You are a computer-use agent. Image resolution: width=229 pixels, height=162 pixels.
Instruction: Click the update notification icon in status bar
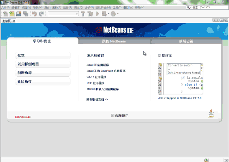pyautogui.click(x=206, y=160)
